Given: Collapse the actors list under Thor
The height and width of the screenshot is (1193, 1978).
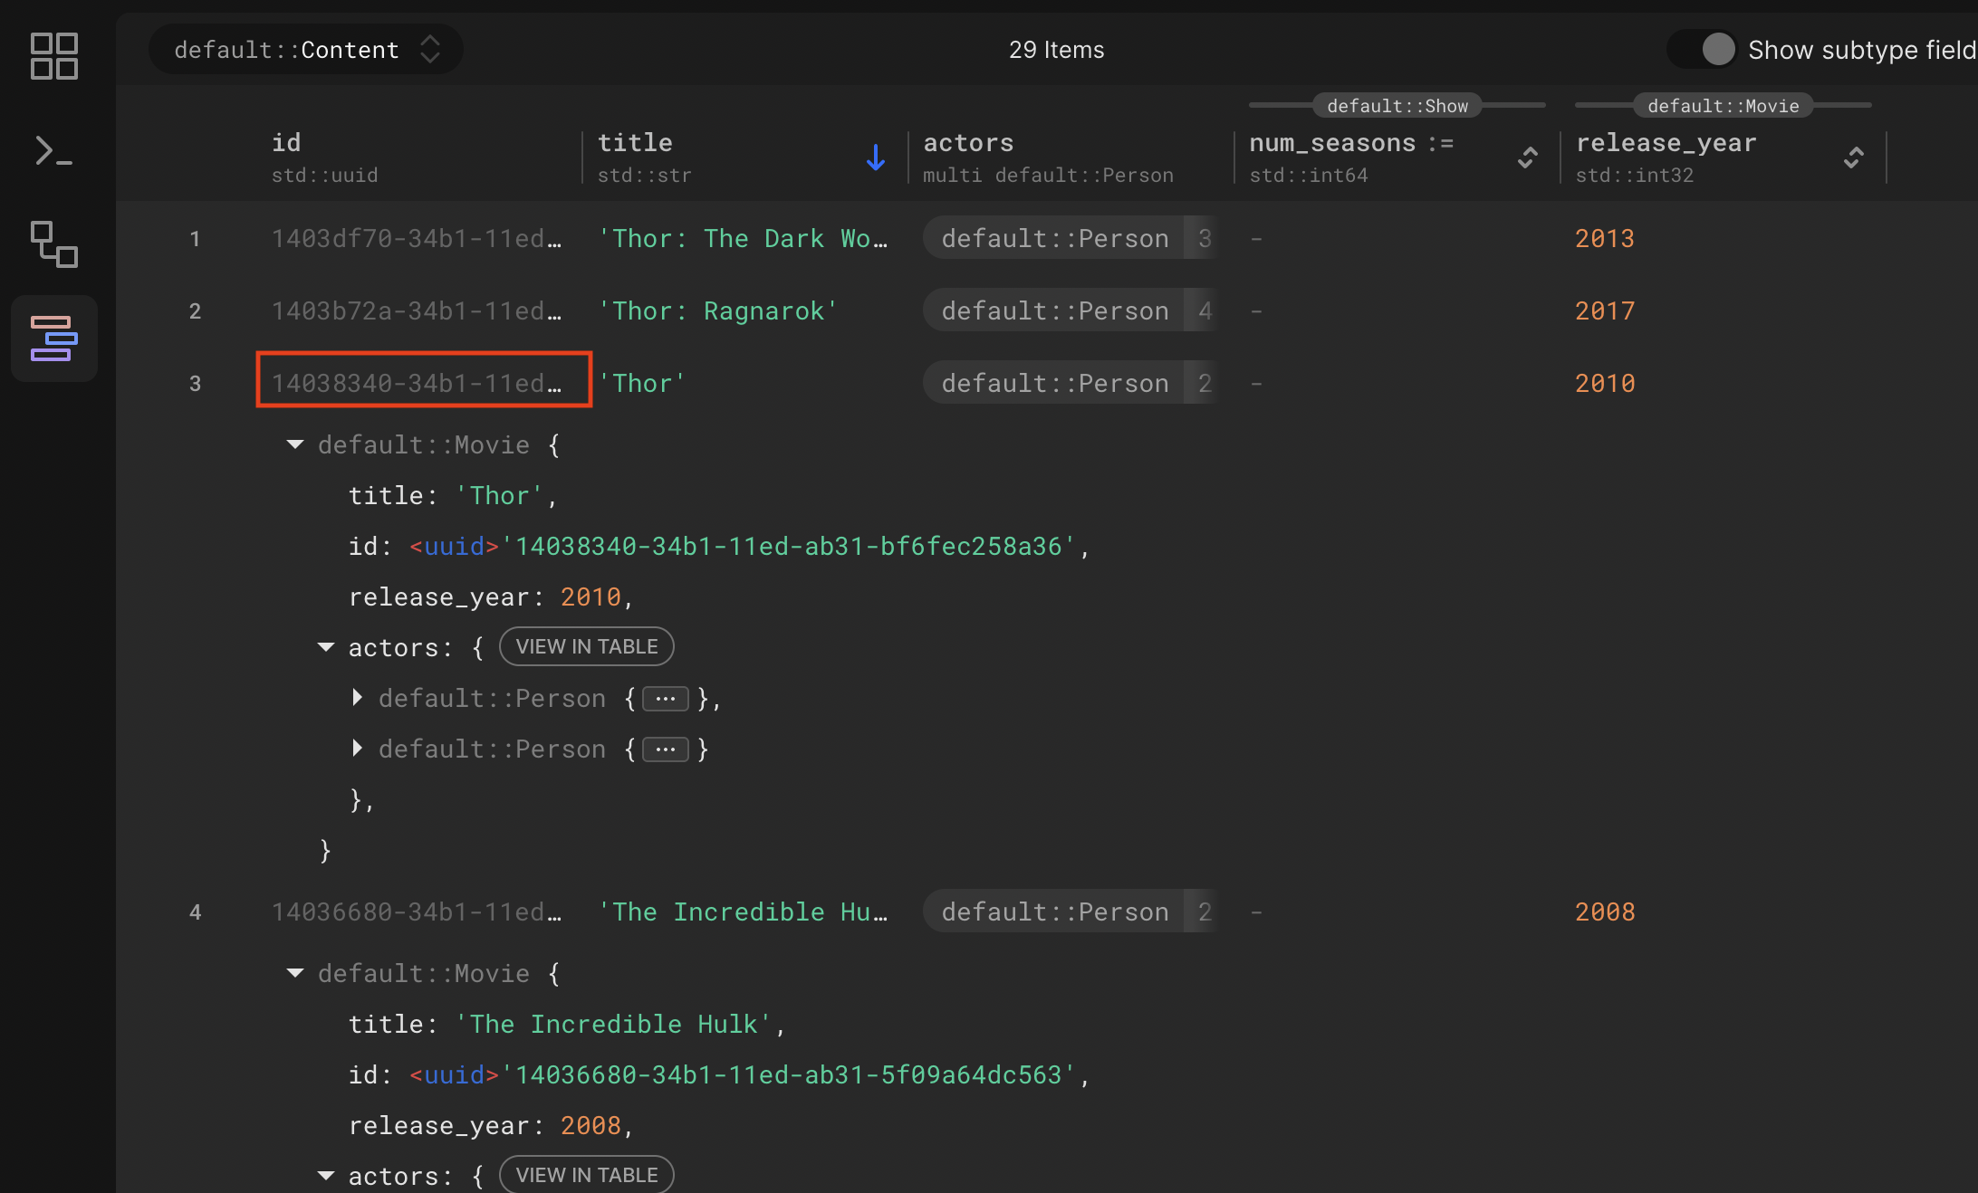Looking at the screenshot, I should click(x=326, y=648).
